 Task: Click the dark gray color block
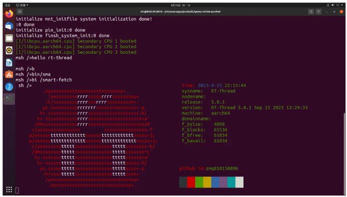coord(183,182)
